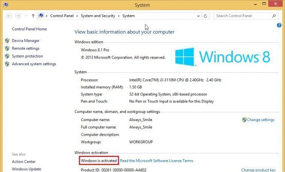Click the Forward navigation arrow
This screenshot has height=172, width=285.
[x=18, y=16]
